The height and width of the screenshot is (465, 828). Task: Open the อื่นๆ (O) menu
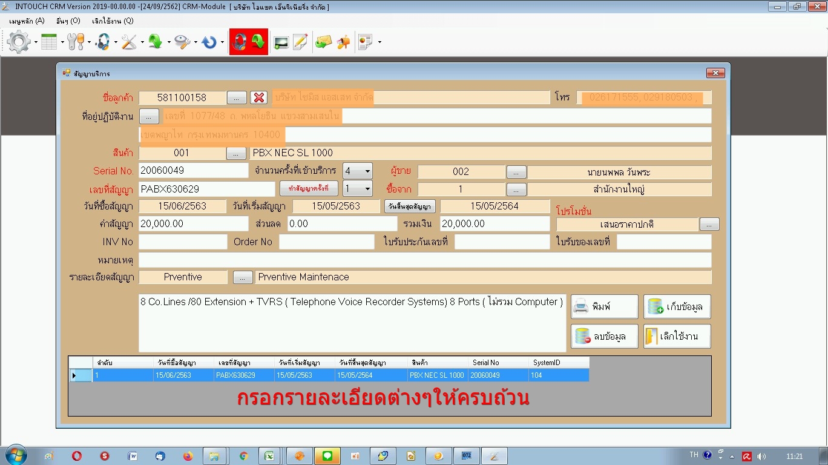[x=68, y=21]
